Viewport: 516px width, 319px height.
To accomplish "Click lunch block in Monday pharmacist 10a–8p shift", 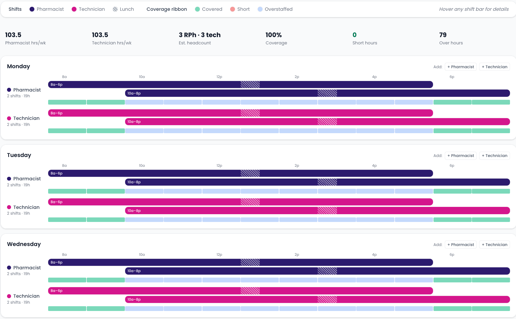I will [327, 93].
